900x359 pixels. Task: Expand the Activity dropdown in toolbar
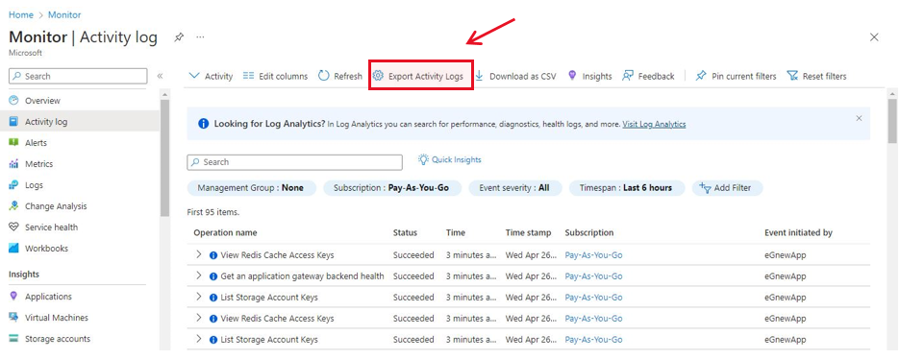(211, 76)
